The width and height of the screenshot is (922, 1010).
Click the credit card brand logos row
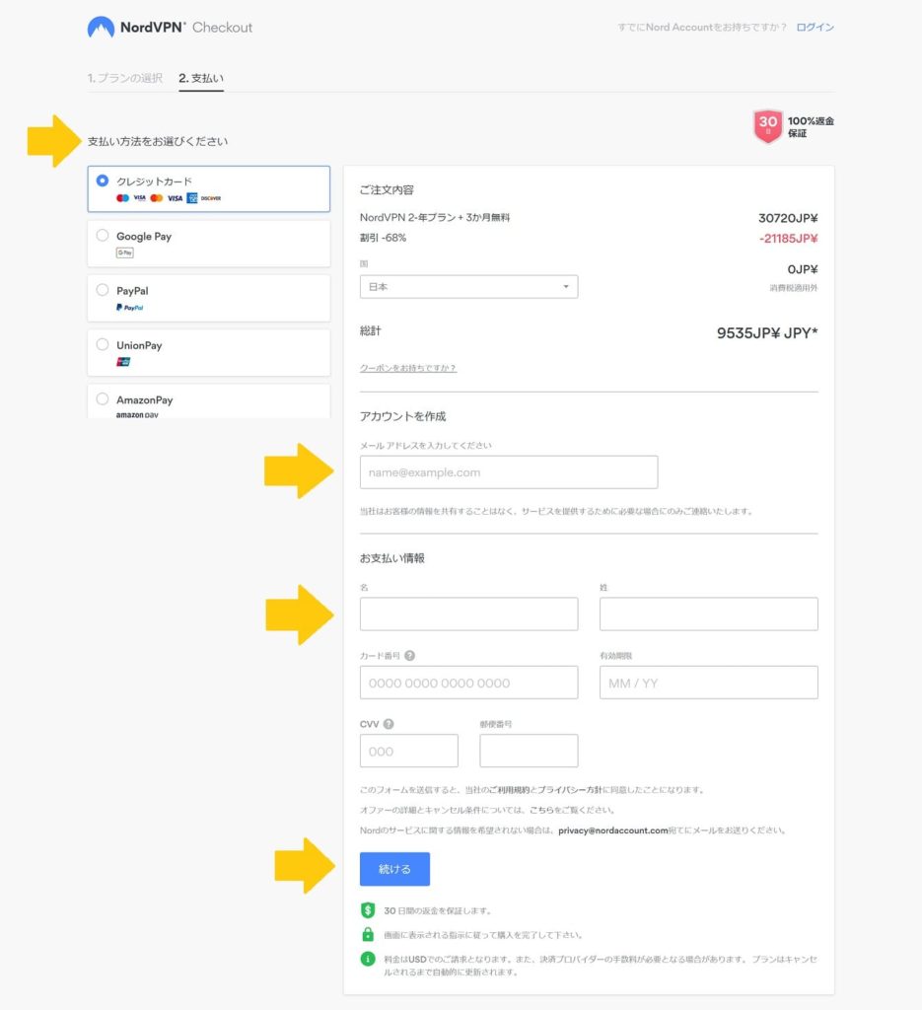169,198
